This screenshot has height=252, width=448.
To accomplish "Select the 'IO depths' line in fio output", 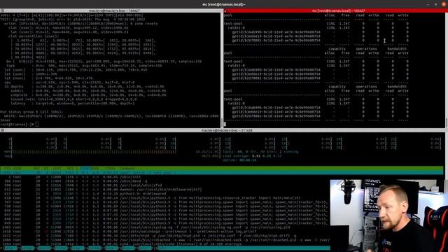I will [84, 87].
